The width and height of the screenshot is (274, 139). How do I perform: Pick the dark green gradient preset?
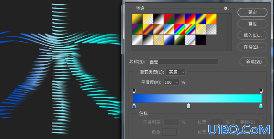(180, 40)
